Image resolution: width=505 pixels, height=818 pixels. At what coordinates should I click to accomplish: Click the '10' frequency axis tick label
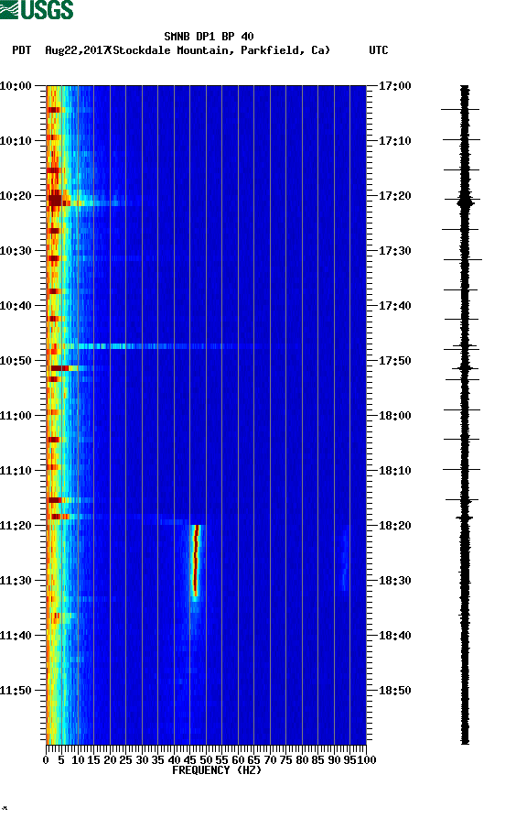(x=78, y=760)
